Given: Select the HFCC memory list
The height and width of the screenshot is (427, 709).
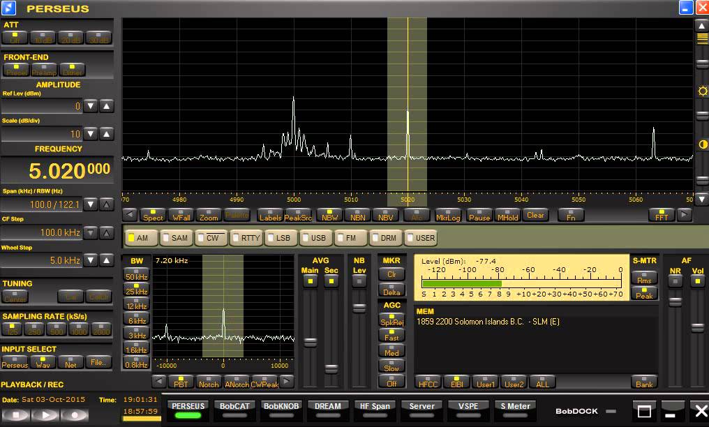Looking at the screenshot, I should point(428,382).
